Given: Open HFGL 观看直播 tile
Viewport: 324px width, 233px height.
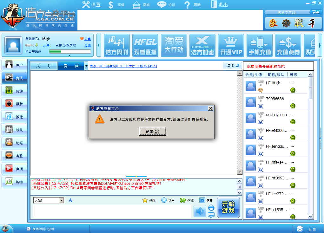Looking at the screenshot, I should 145,45.
